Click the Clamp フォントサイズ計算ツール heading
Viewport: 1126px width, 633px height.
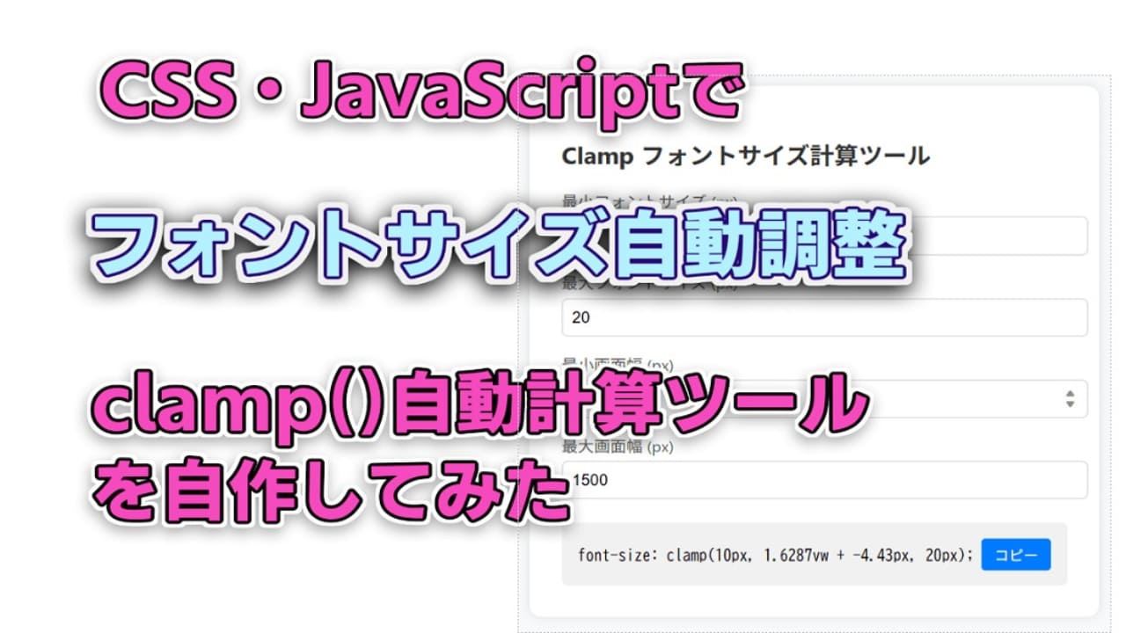(745, 156)
